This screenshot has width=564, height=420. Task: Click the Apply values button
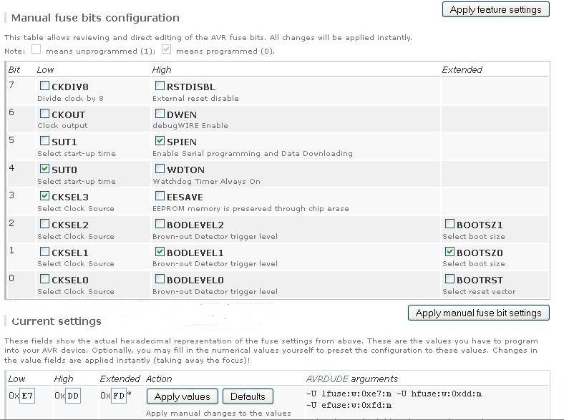(x=183, y=396)
